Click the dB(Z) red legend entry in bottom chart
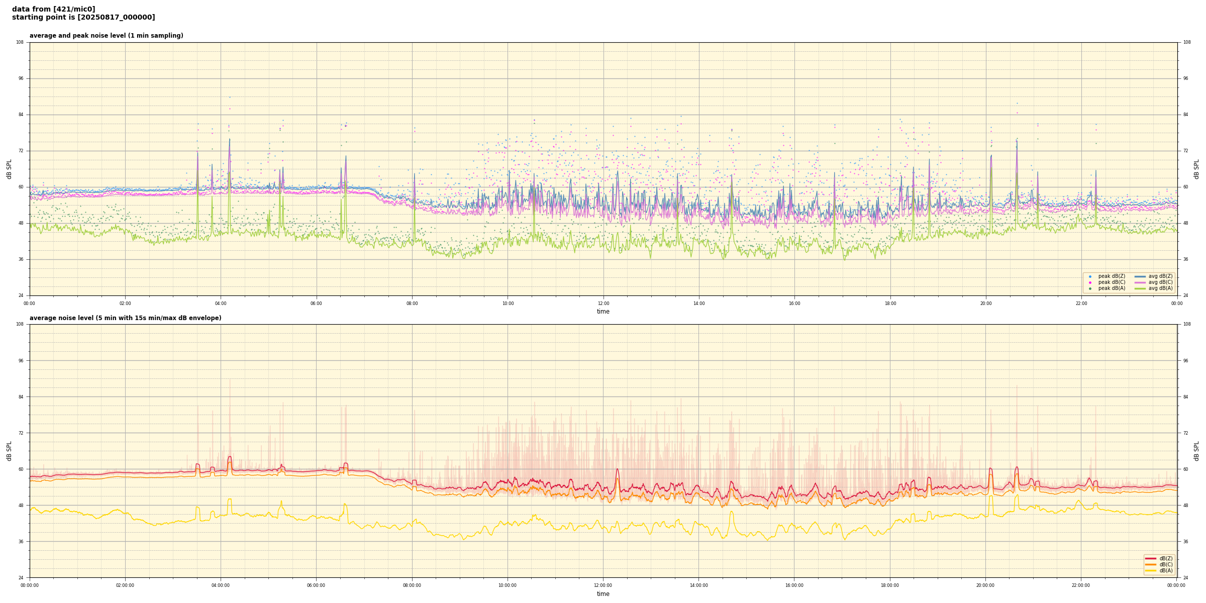The width and height of the screenshot is (1206, 603). pos(1151,558)
